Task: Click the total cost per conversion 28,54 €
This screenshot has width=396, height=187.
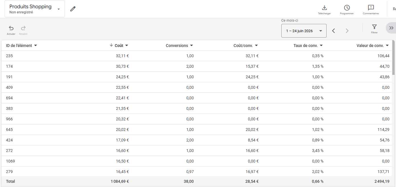Action: 252,181
